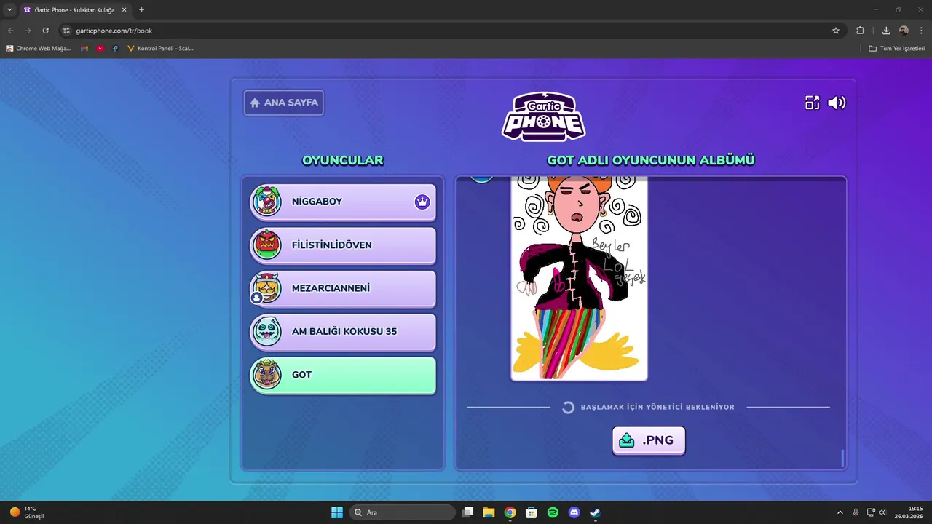The width and height of the screenshot is (932, 524).
Task: Open the Chrome profile avatar
Action: coord(904,31)
